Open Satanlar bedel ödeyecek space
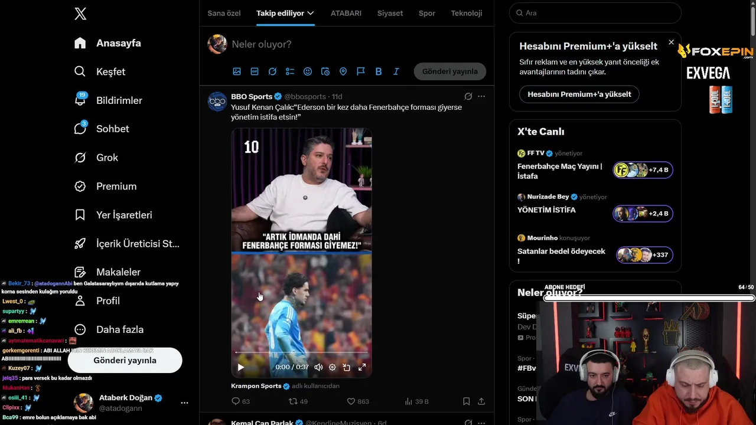Screen dimensions: 756x425 [x=595, y=255]
